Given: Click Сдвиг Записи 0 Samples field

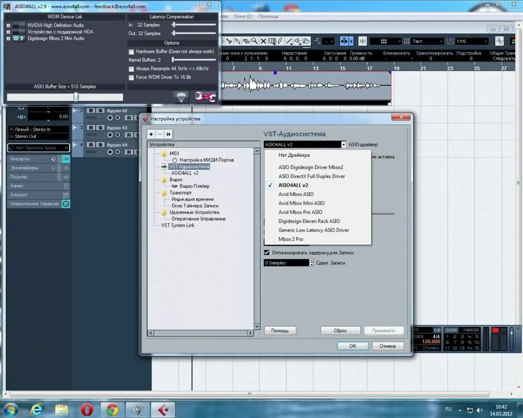Looking at the screenshot, I should [x=287, y=263].
